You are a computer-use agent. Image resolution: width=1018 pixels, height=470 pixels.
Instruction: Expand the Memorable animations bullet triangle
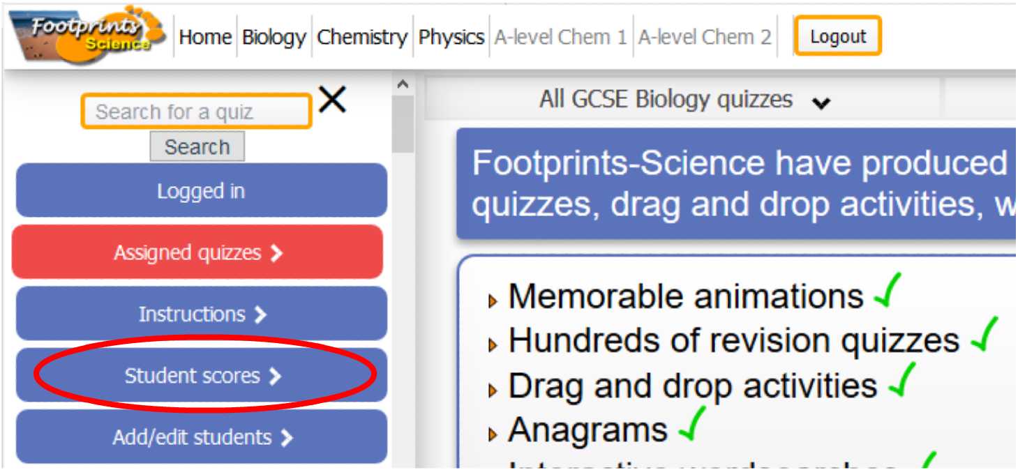click(x=494, y=301)
